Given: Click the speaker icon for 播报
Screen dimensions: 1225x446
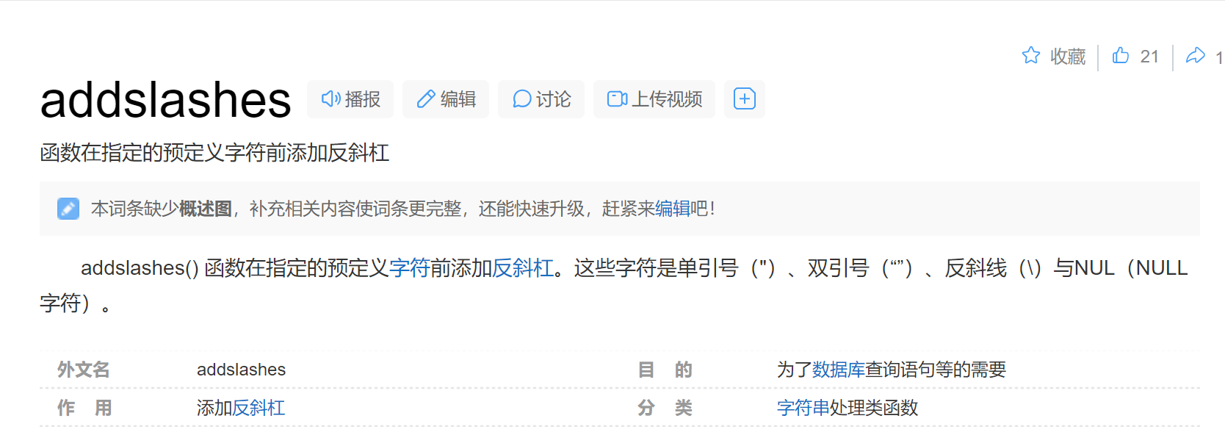Looking at the screenshot, I should click(330, 99).
